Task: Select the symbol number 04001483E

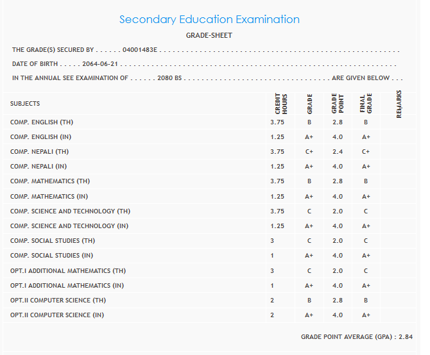Action: [x=140, y=50]
